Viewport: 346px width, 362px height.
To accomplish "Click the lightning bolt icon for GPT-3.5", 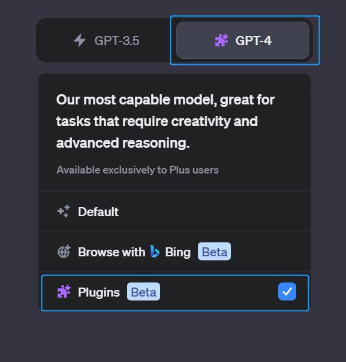I will [x=80, y=40].
